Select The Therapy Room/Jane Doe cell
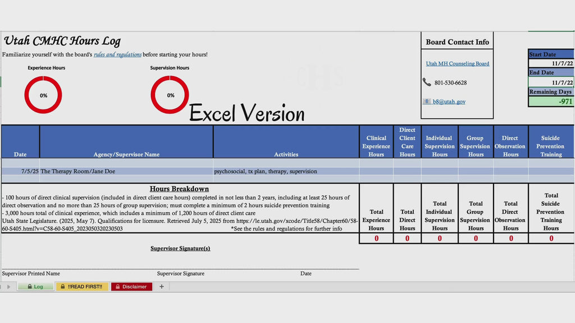Viewport: 575px width, 323px height. (x=126, y=171)
